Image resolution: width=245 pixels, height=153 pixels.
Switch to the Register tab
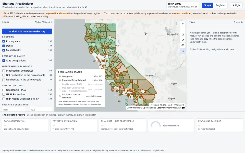tap(220, 5)
